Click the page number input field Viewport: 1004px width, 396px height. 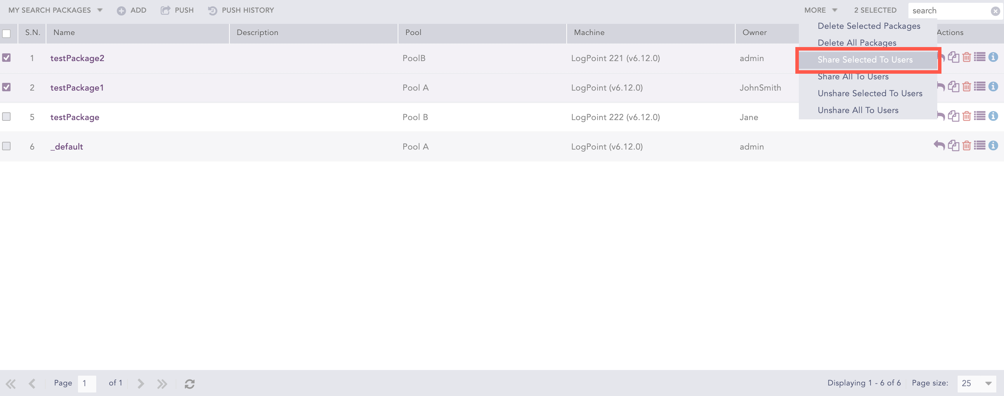[x=86, y=384]
